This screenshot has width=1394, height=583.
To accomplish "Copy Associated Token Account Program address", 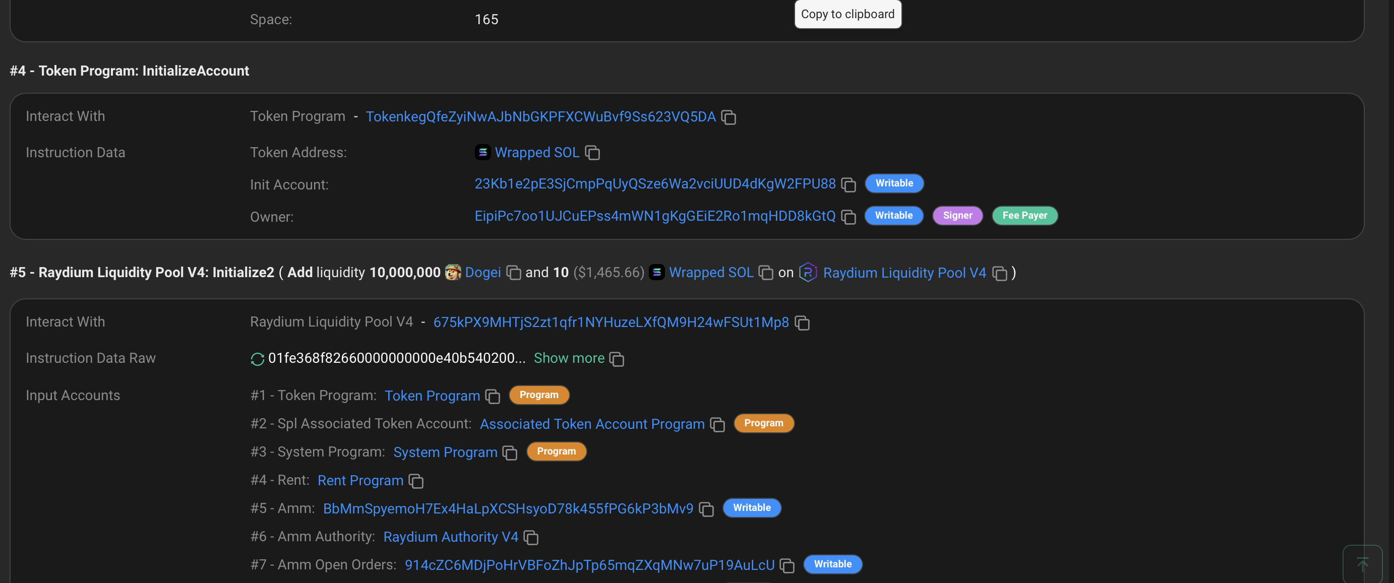I will pos(717,425).
